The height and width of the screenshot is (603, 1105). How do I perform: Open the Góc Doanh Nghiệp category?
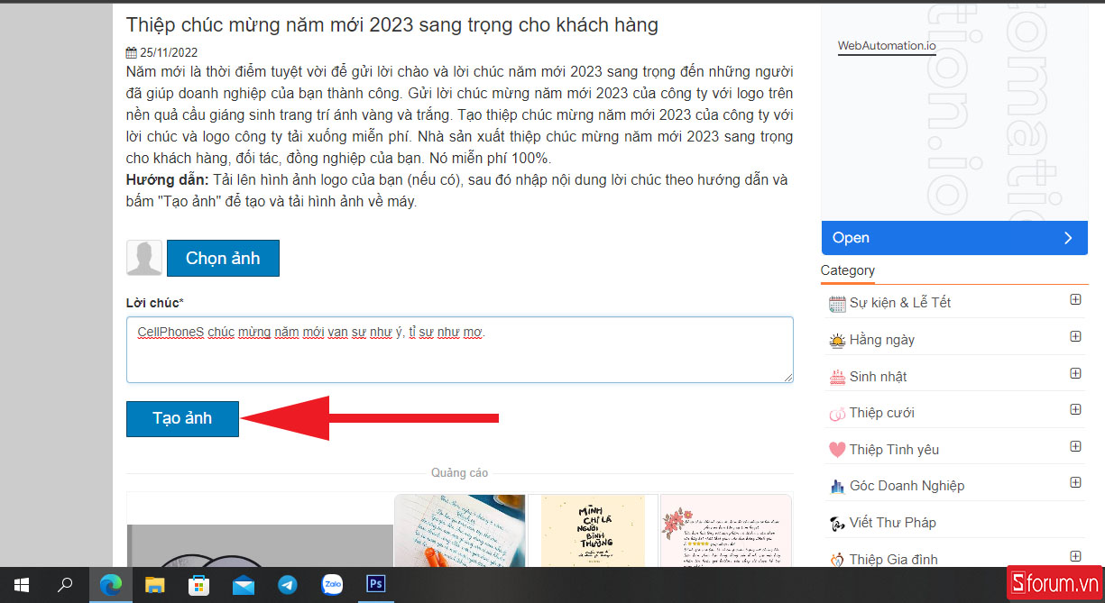907,486
